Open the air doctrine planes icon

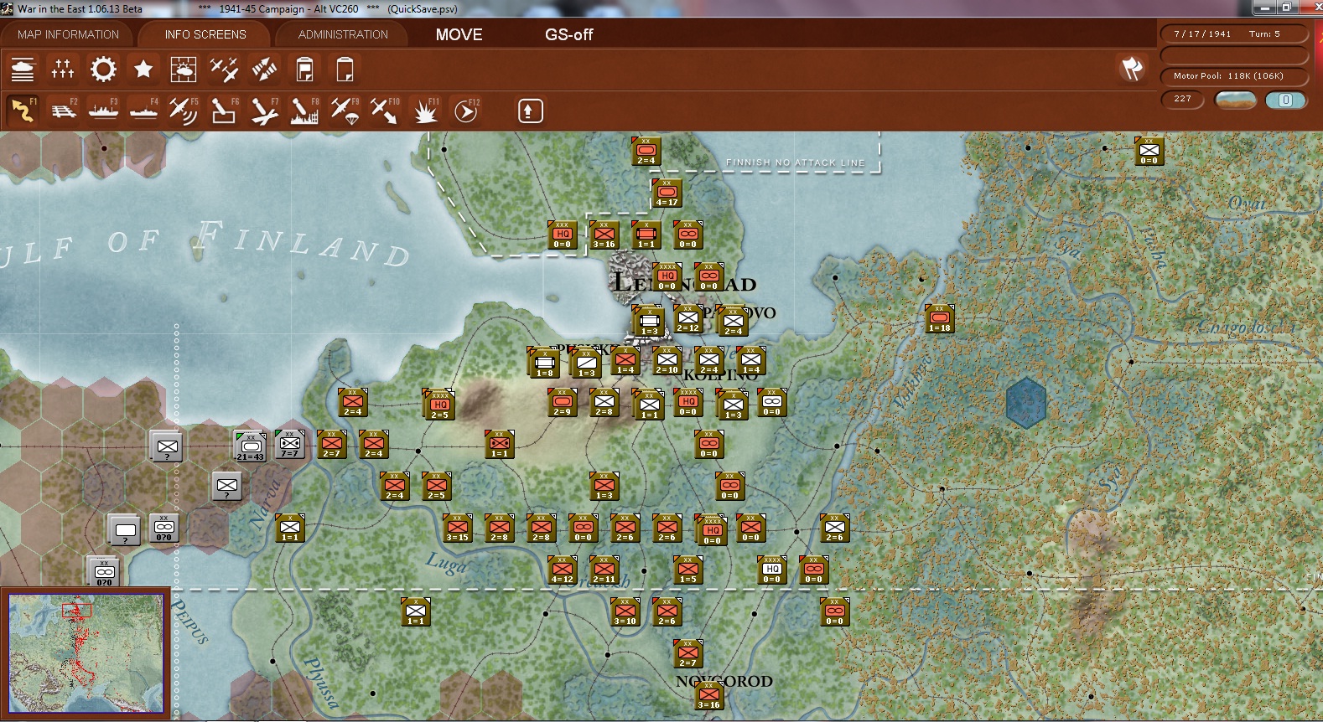pyautogui.click(x=224, y=69)
